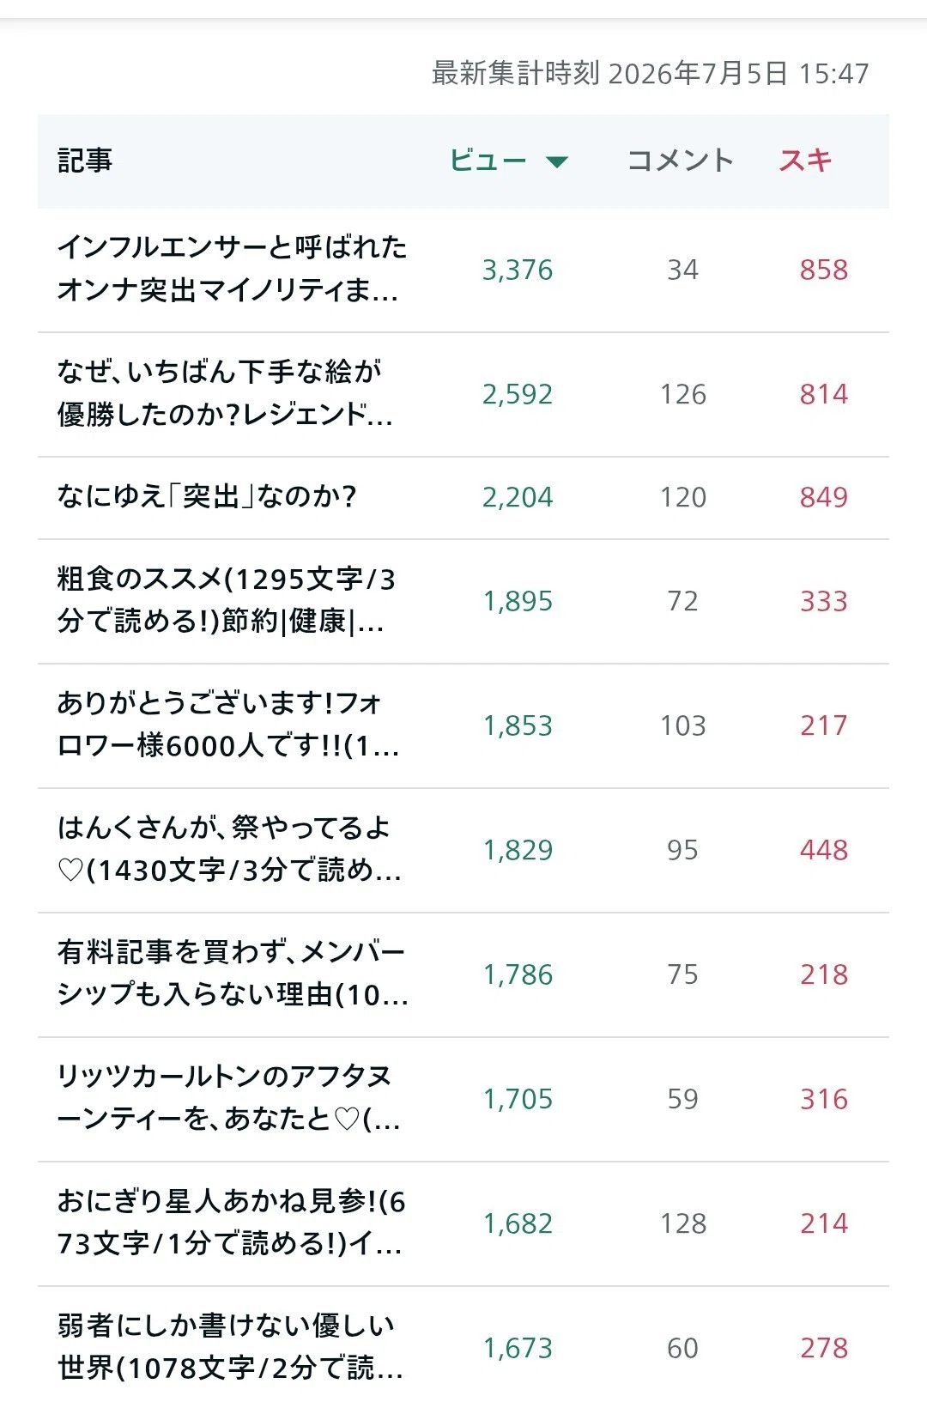The width and height of the screenshot is (927, 1408).
Task: Open article リッツカールトンのアフタヌーンティー
Action: pyautogui.click(x=228, y=1099)
